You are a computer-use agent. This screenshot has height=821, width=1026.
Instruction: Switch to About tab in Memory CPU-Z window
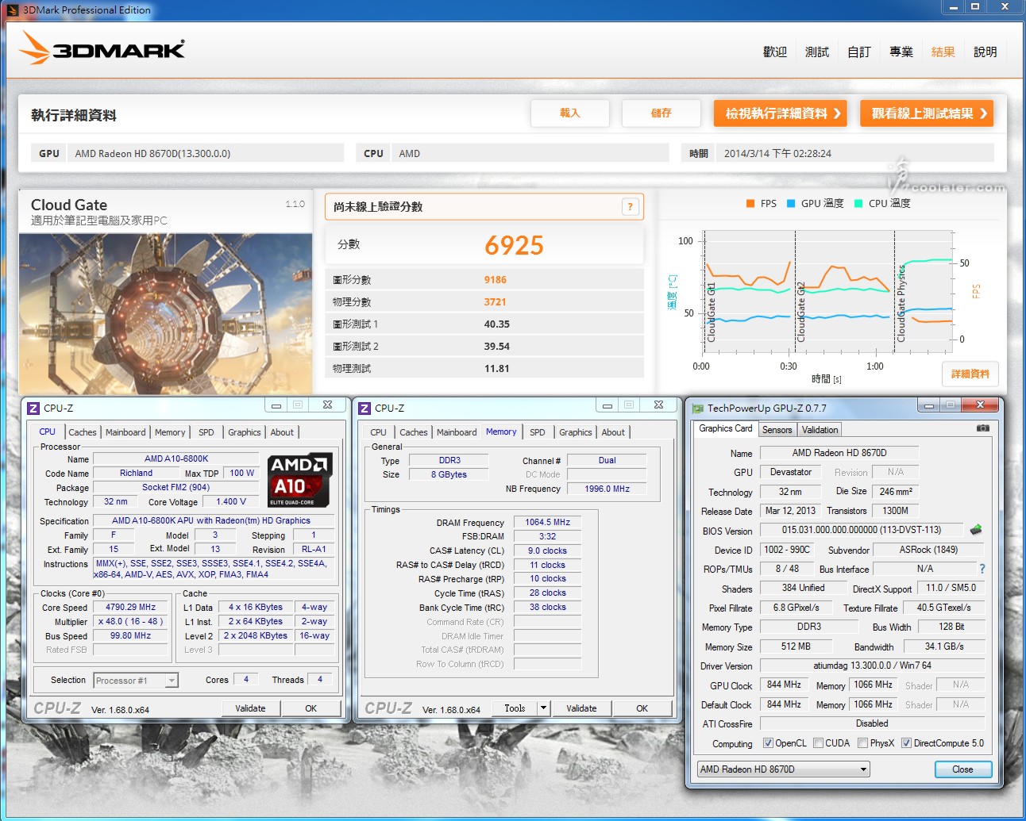pyautogui.click(x=613, y=432)
